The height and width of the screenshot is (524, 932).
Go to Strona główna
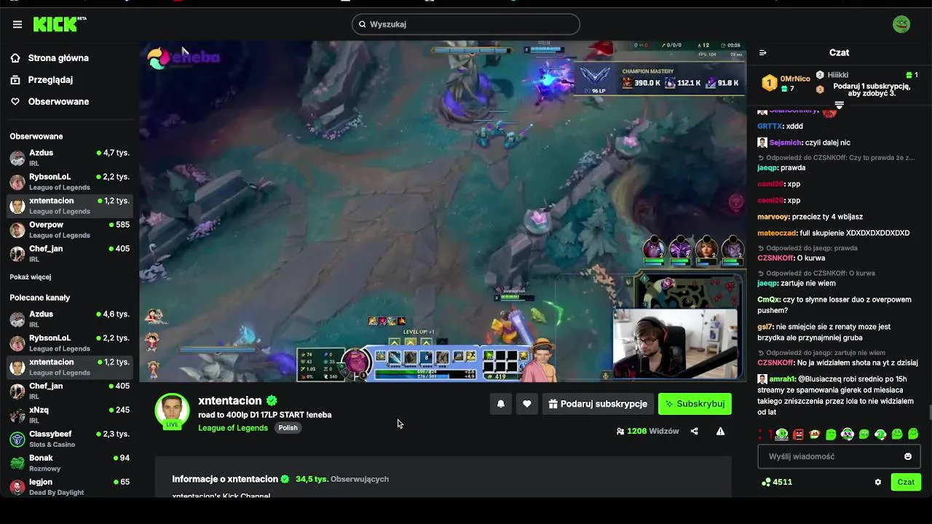point(58,57)
